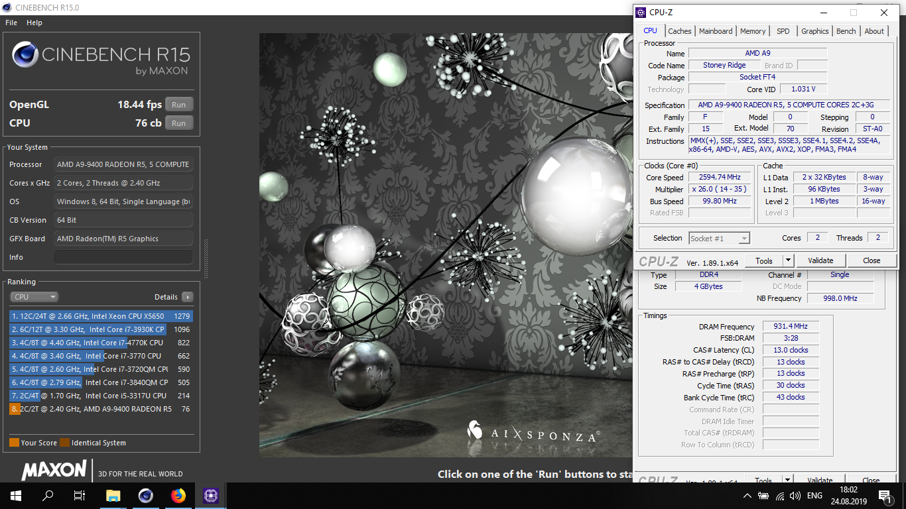Click the CPU-Z title bar icon
Viewport: 906px width, 509px height.
pyautogui.click(x=641, y=12)
